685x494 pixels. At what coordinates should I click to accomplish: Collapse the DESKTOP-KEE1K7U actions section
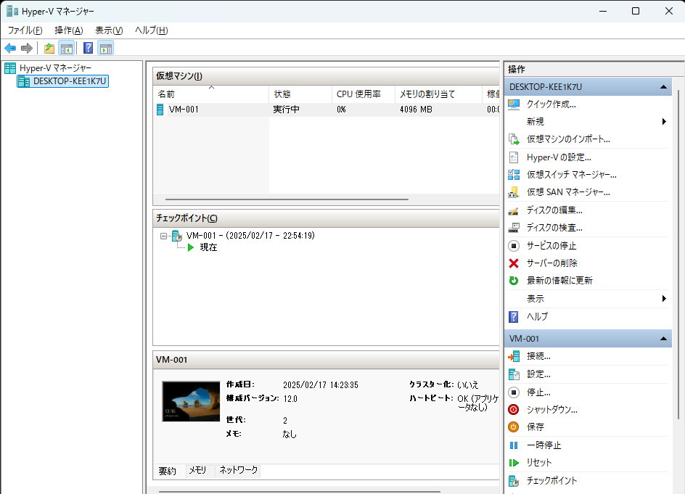coord(663,87)
